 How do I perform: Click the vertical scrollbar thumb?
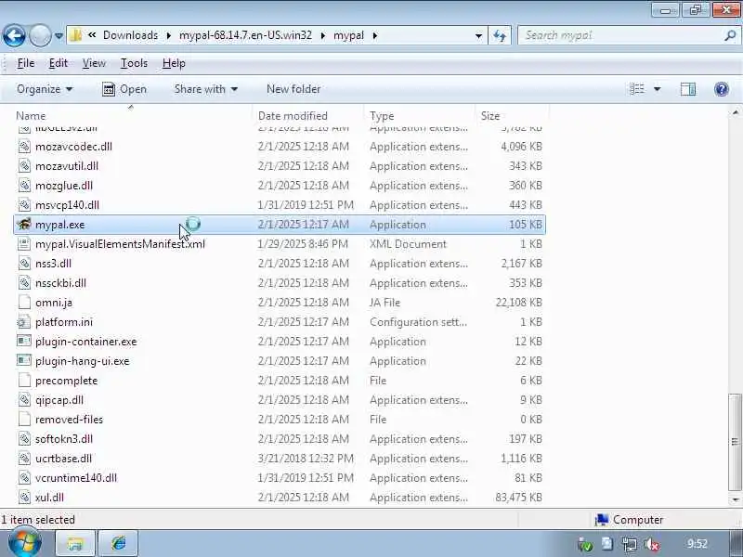735,442
